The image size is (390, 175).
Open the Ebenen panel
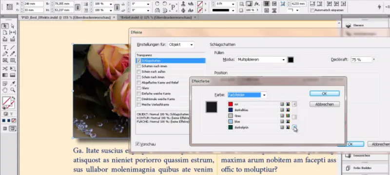pyautogui.click(x=358, y=25)
